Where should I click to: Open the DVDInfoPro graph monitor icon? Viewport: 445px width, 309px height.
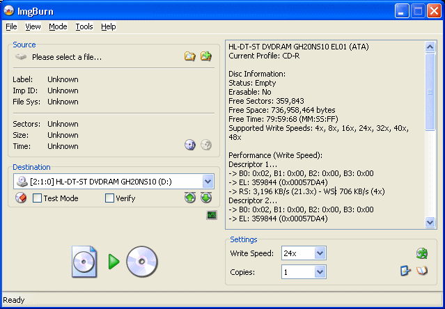coord(212,215)
